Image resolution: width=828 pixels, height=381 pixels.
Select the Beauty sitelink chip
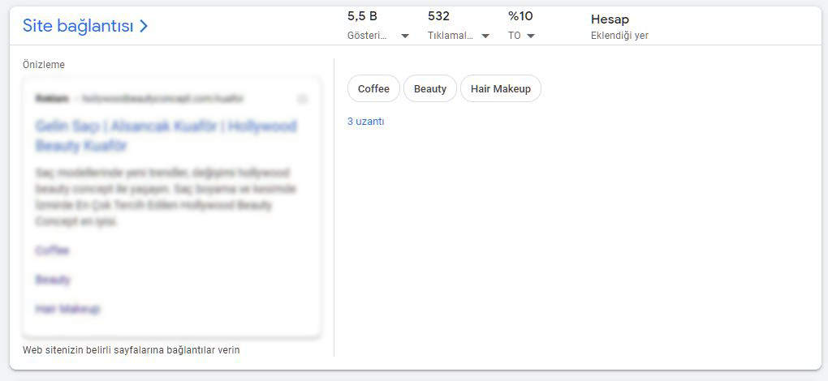[x=429, y=88]
